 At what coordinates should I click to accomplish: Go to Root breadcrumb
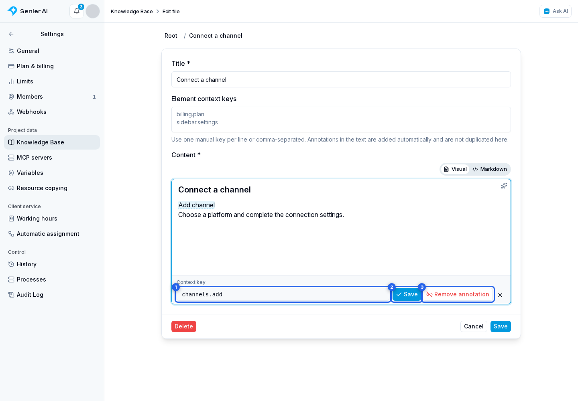coord(171,36)
